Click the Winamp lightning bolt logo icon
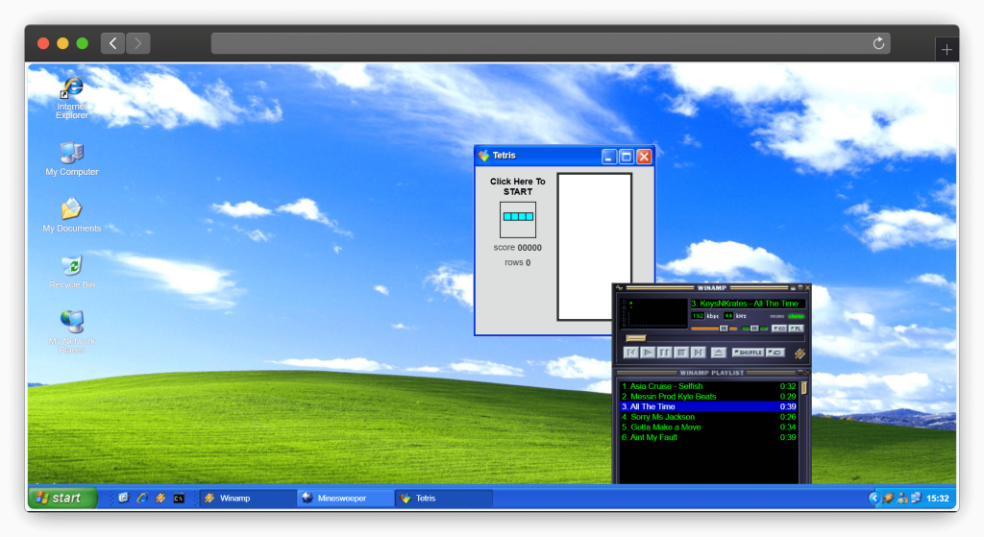The image size is (984, 537). pyautogui.click(x=799, y=353)
